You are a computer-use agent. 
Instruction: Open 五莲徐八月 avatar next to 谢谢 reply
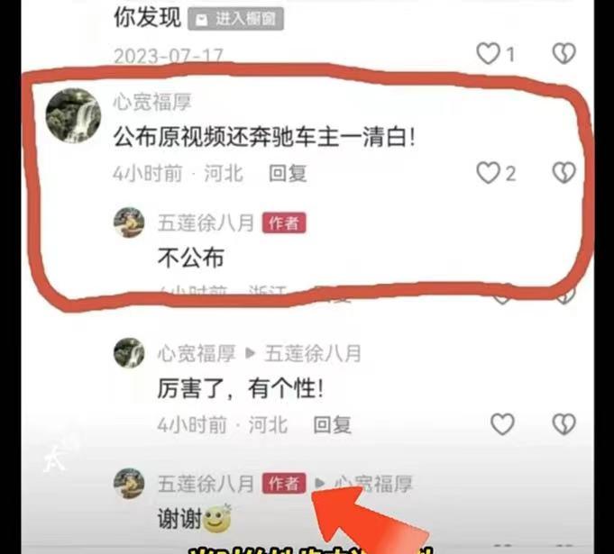pyautogui.click(x=129, y=484)
